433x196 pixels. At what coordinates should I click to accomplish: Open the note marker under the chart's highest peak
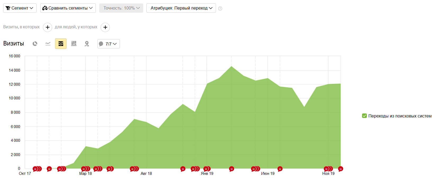point(232,169)
